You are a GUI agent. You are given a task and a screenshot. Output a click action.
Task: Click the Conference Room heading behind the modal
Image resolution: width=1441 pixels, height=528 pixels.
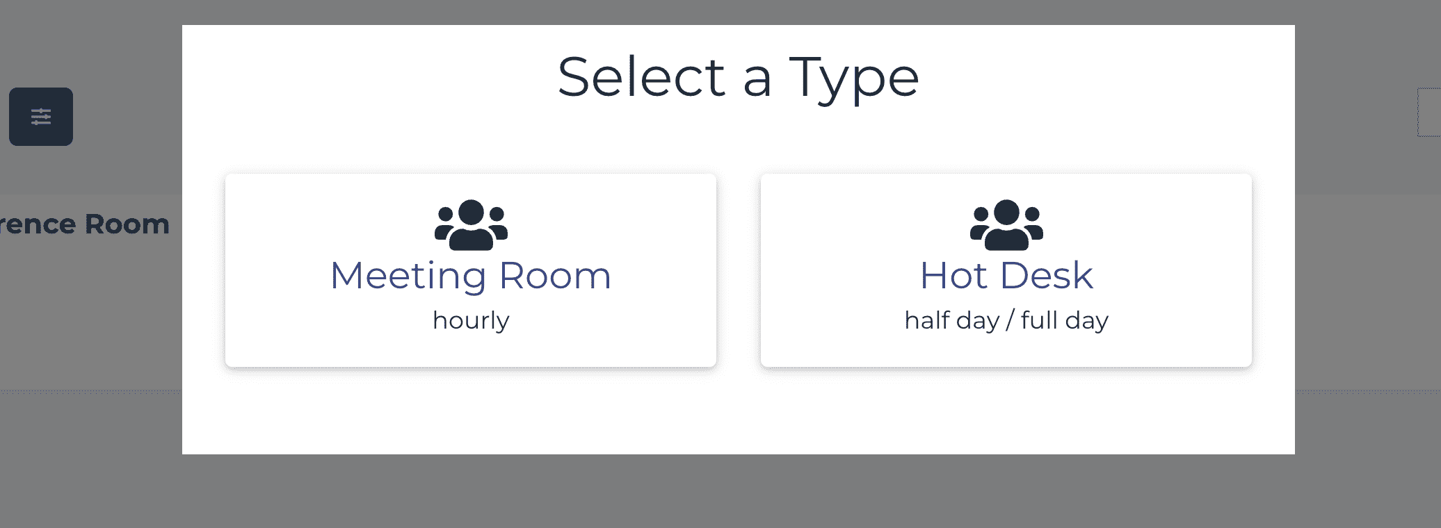pos(85,224)
